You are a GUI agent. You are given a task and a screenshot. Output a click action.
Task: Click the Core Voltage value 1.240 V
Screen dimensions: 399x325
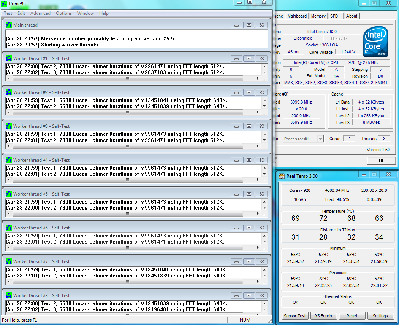tap(348, 52)
